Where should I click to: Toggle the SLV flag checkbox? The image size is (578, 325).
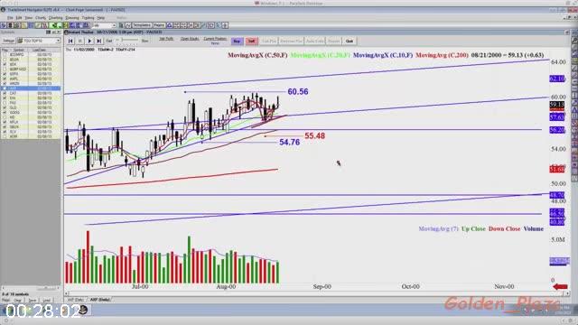5,132
